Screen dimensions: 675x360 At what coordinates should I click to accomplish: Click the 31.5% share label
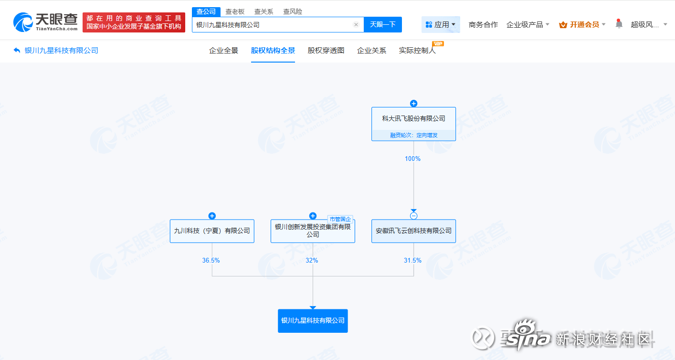(x=412, y=260)
